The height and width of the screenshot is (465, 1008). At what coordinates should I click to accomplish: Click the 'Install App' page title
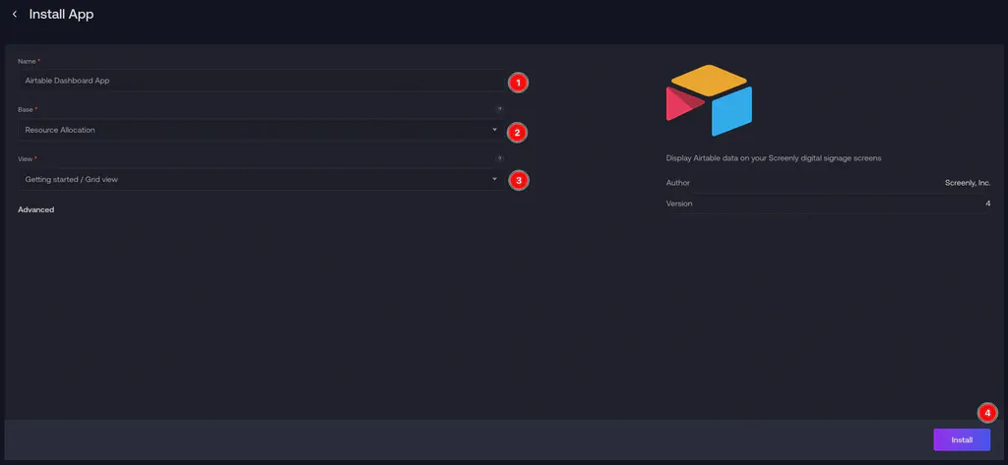[61, 14]
